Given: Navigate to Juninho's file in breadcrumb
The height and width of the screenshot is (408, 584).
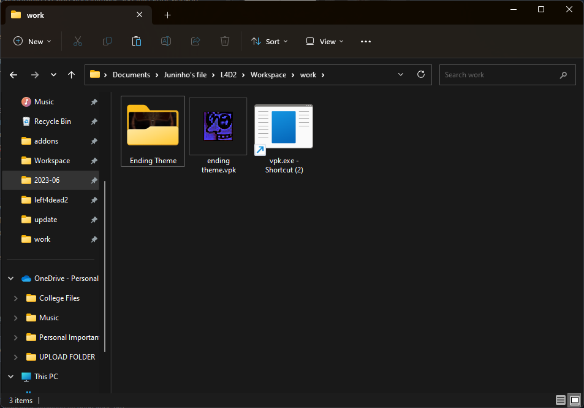Looking at the screenshot, I should tap(185, 75).
